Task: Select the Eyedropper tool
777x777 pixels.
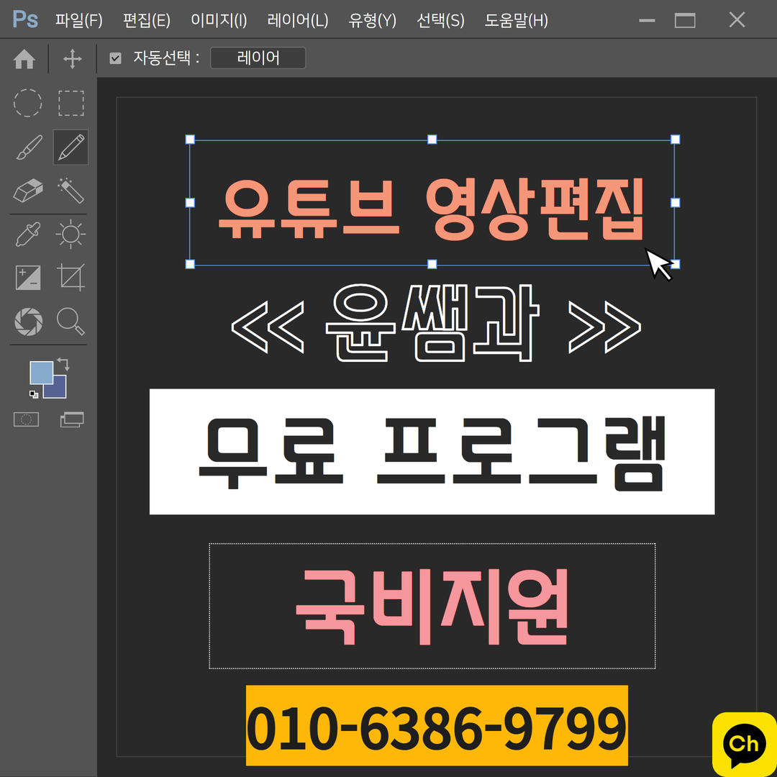Action: (x=28, y=235)
